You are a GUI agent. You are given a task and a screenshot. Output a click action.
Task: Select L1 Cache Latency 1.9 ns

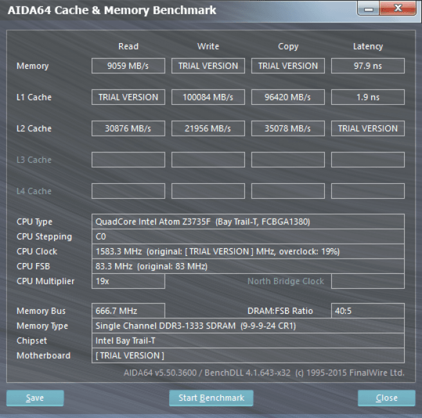tap(367, 97)
